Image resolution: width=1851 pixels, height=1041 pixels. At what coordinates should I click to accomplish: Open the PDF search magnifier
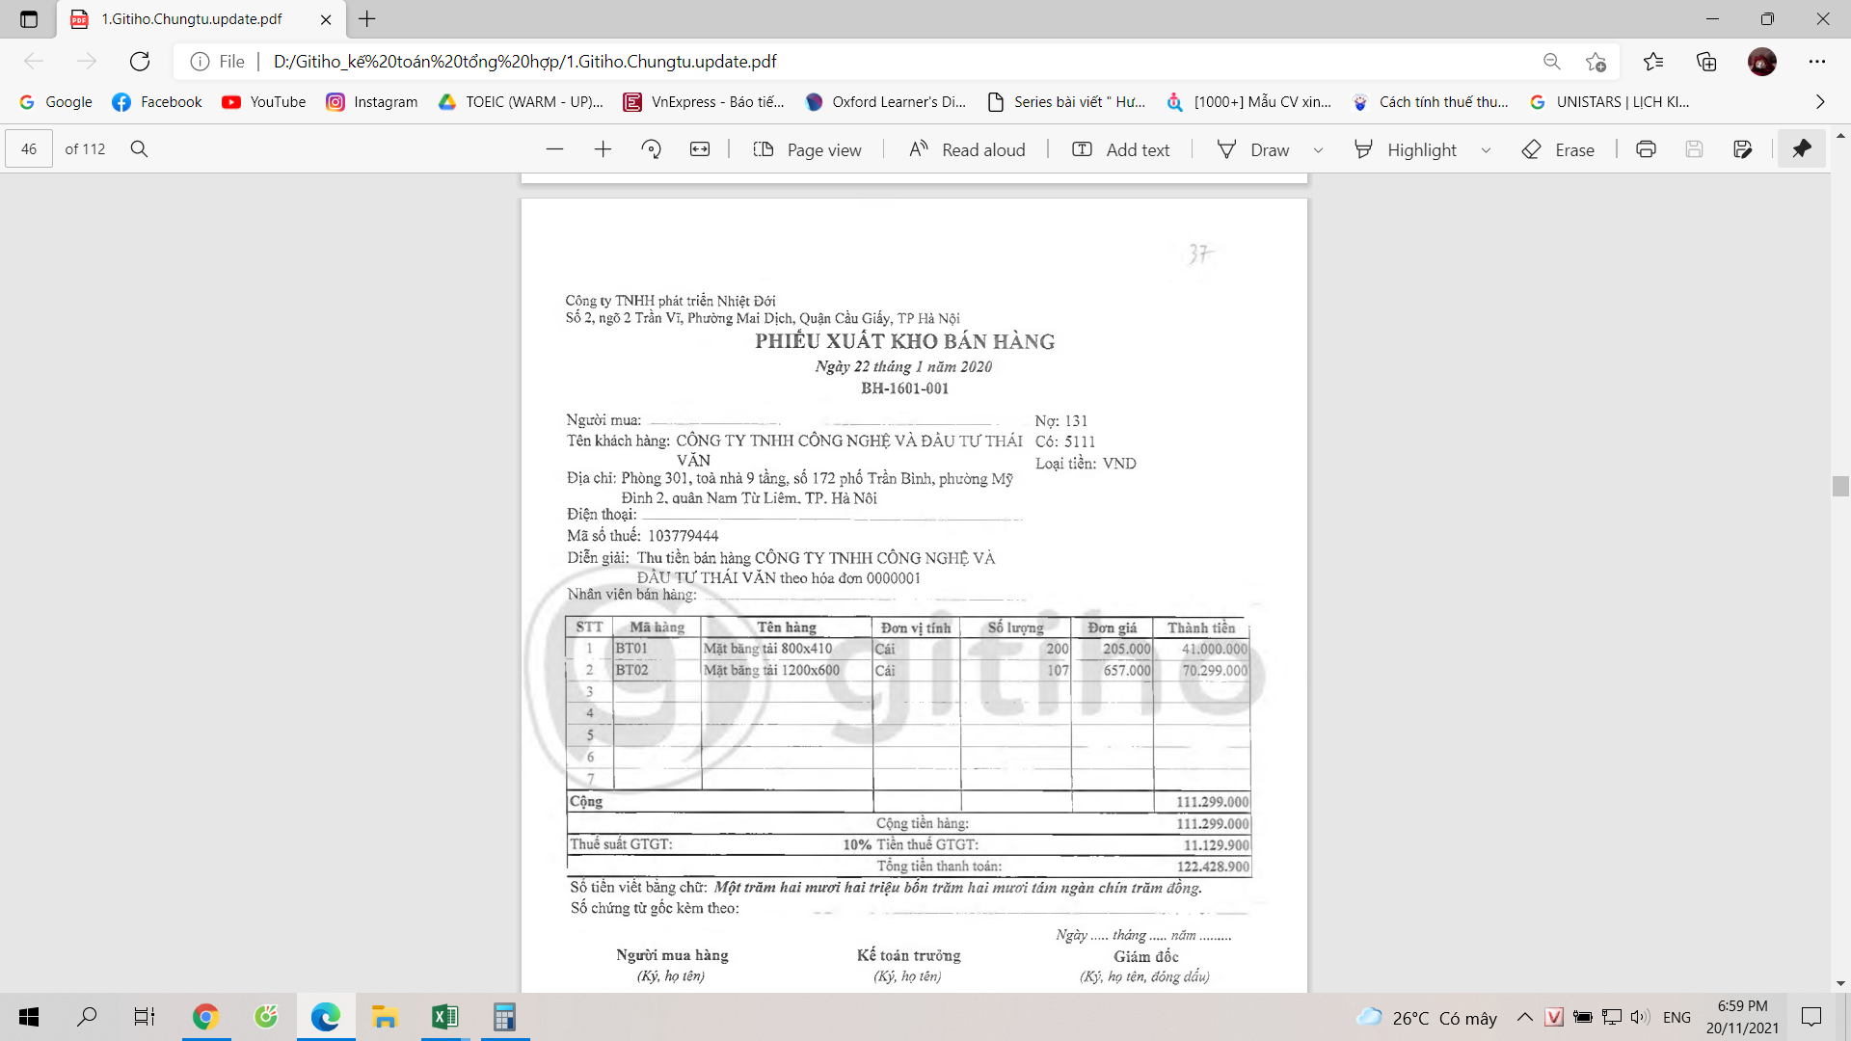[x=139, y=149]
